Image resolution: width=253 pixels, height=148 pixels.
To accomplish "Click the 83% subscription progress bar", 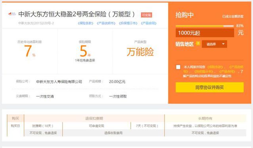I will [205, 26].
